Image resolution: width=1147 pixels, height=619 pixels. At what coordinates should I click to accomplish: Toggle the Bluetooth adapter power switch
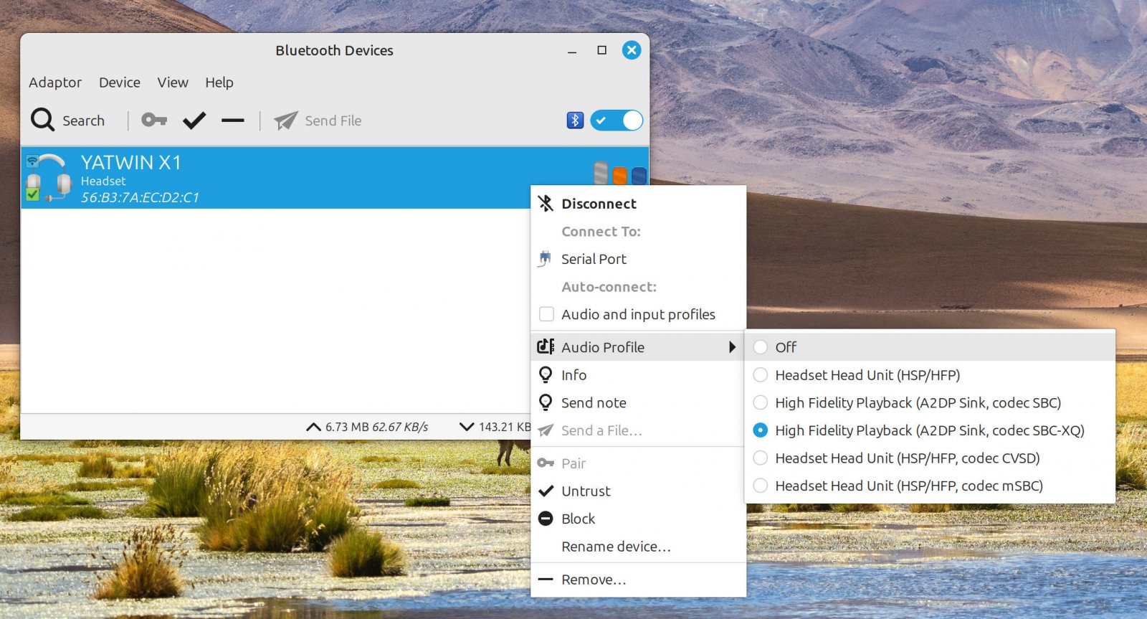coord(617,120)
